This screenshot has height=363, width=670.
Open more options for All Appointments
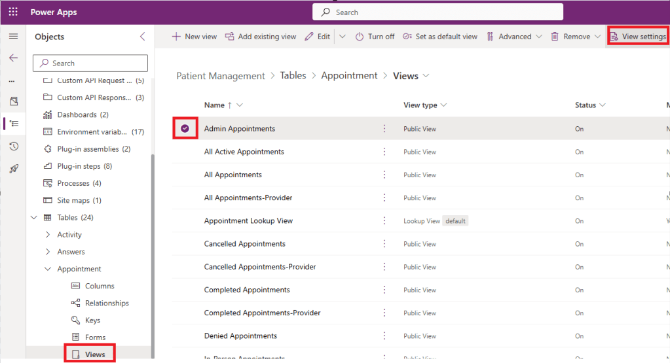coord(384,175)
